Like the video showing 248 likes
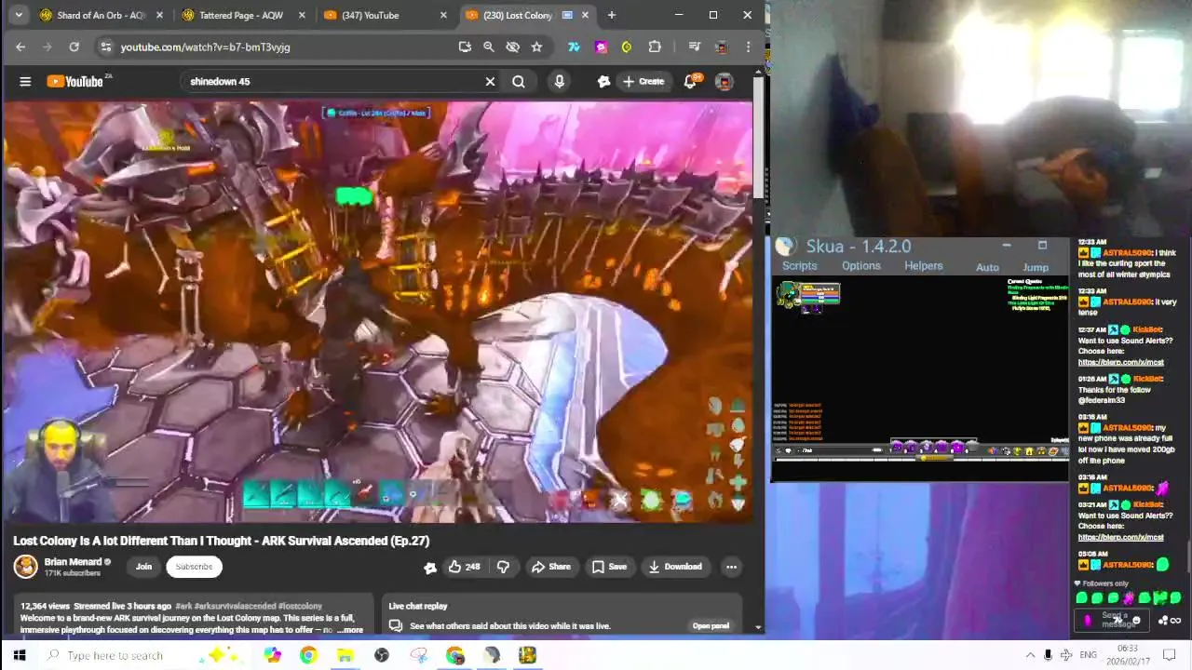This screenshot has width=1192, height=670. [x=464, y=567]
